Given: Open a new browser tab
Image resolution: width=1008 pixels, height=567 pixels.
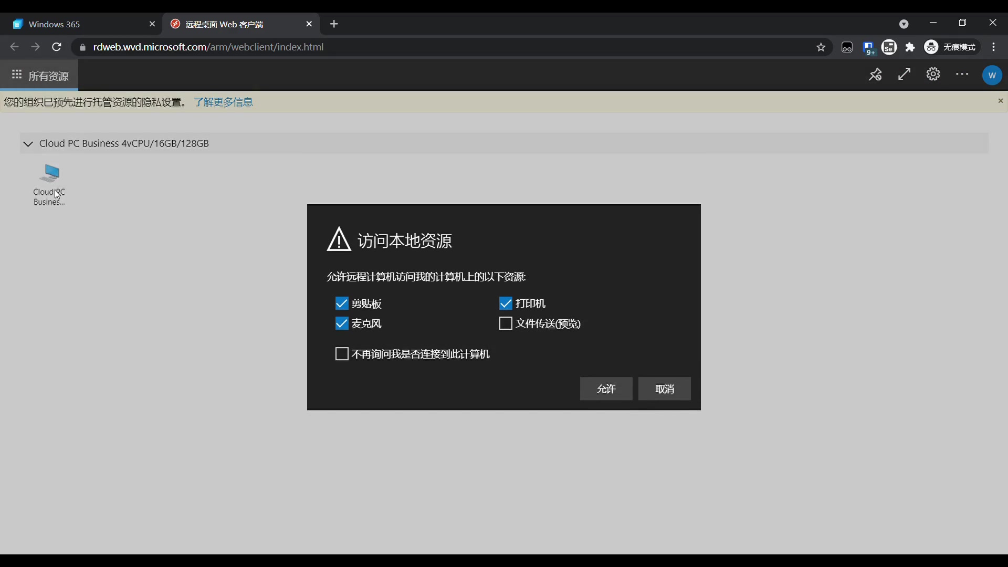Looking at the screenshot, I should click(x=334, y=24).
